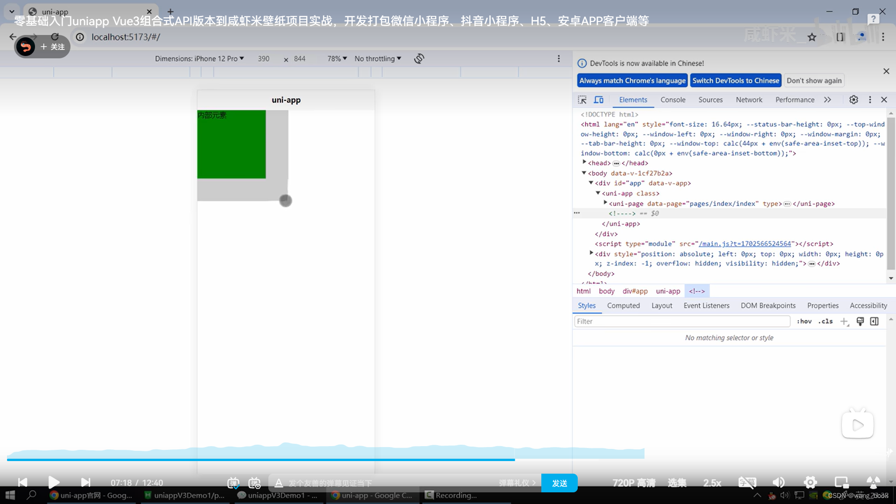
Task: Open Layout pane tab
Action: (x=662, y=306)
